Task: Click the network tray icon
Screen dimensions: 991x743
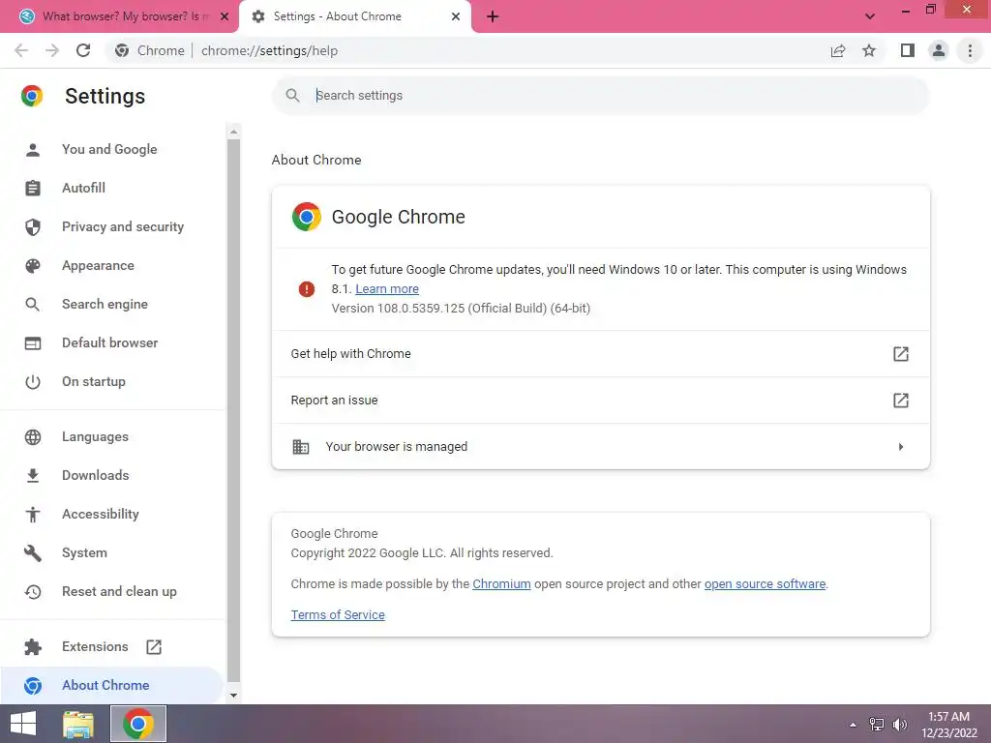Action: pyautogui.click(x=877, y=725)
